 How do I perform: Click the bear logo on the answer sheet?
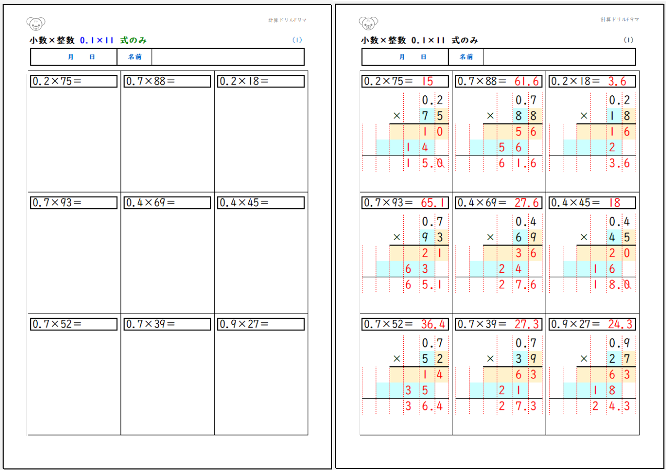368,23
